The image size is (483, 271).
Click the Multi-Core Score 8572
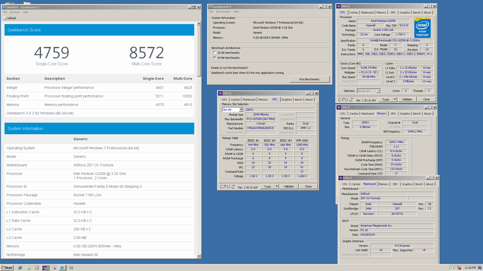(147, 53)
